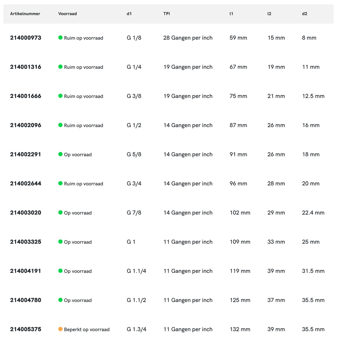Screen dimensions: 337x337
Task: Open article number 214001316
Action: 26,67
